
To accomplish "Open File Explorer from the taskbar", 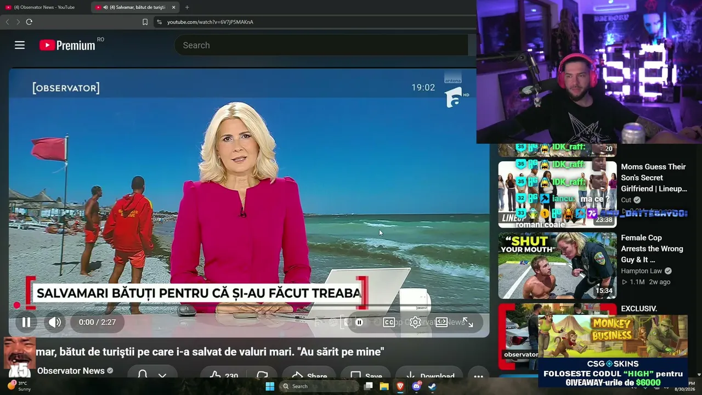I will [384, 386].
